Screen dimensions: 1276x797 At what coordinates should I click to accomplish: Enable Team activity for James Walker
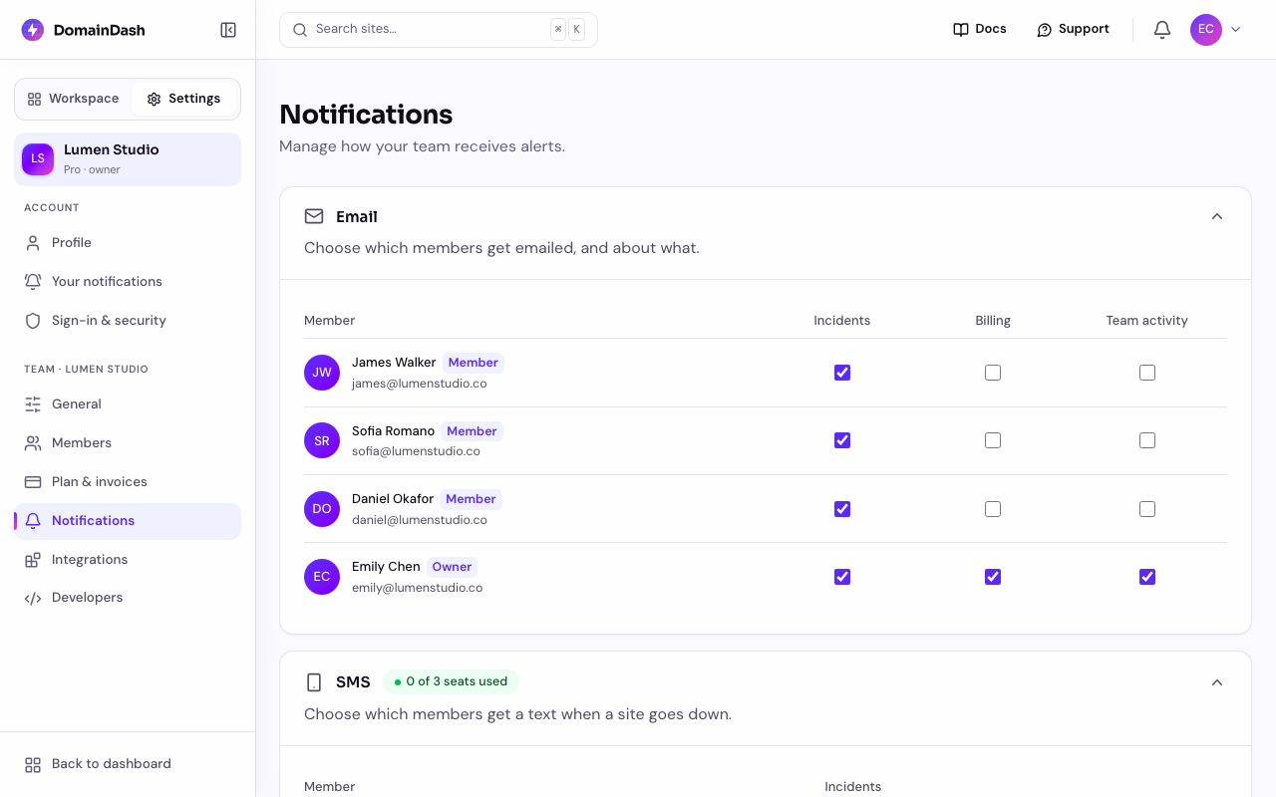coord(1147,373)
